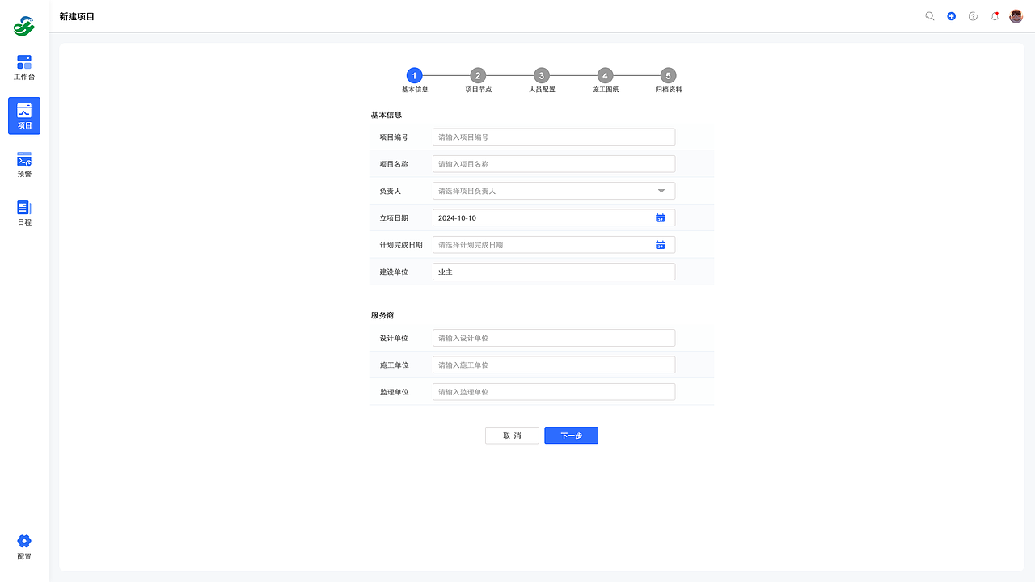Select step 4 施工图纸 in the stepper

pyautogui.click(x=605, y=75)
